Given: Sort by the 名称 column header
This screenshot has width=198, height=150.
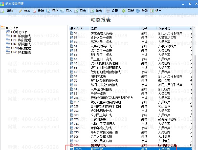Looking at the screenshot, I should [114, 28].
